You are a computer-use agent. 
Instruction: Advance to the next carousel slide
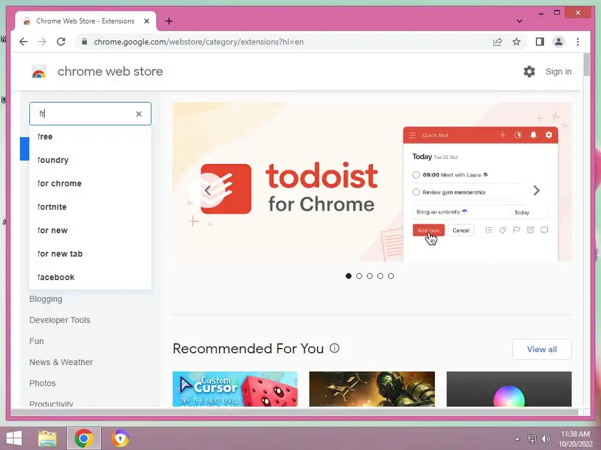click(536, 190)
